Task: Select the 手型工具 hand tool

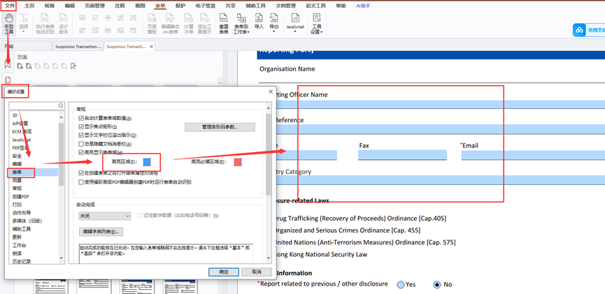Action: point(8,23)
